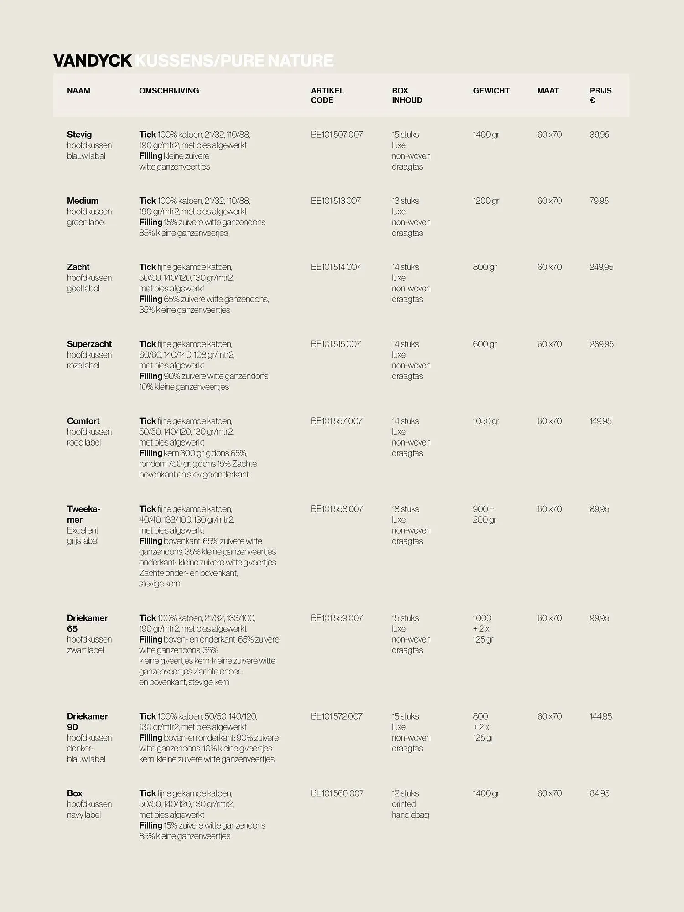Click article code BE101 558 007
Viewport: 684px width, 912px height.
(337, 509)
